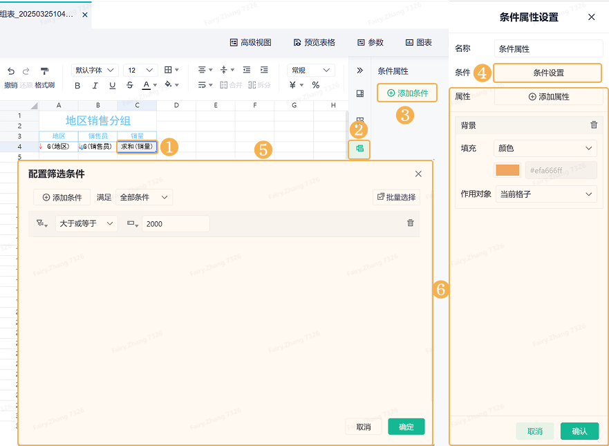Apply the fill color bucket icon

pos(168,84)
